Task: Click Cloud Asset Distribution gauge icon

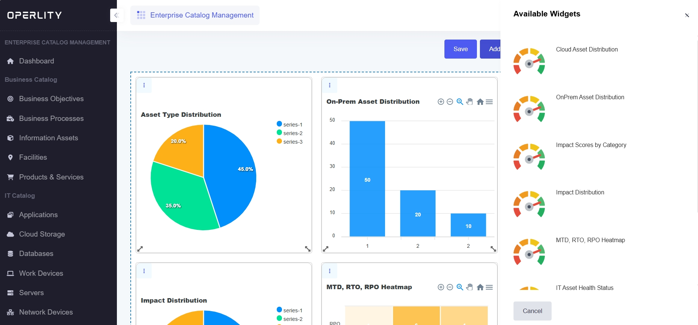Action: (x=529, y=62)
